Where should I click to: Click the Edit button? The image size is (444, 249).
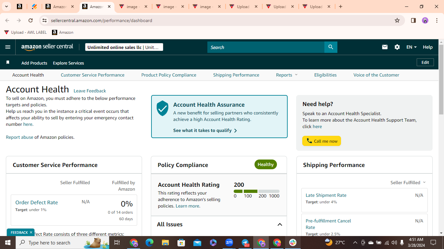point(425,62)
